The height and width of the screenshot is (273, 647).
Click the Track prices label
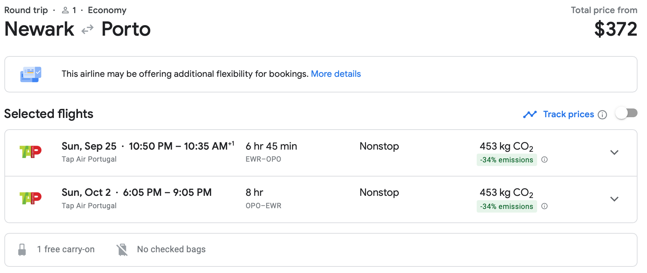point(568,114)
